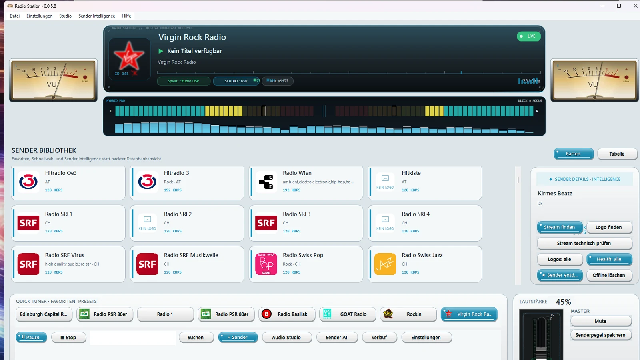This screenshot has width=640, height=360.
Task: Stop the radio playback
Action: (68, 338)
